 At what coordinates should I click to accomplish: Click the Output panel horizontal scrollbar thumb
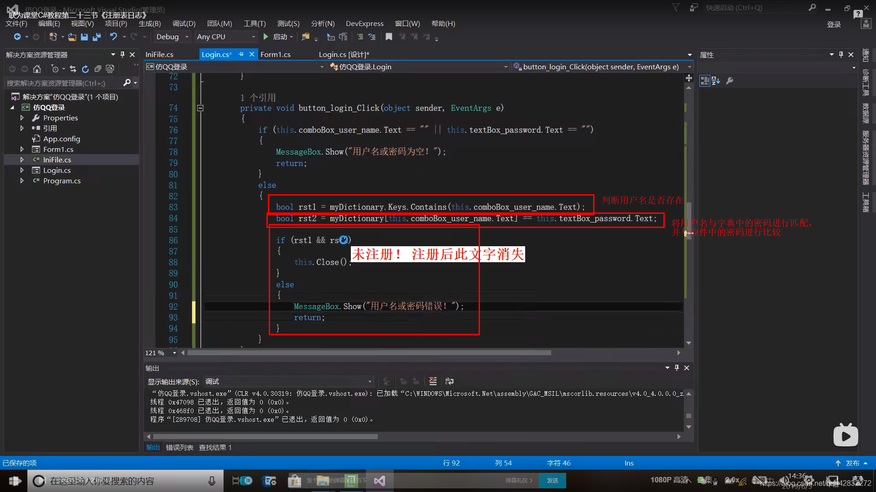coord(265,437)
